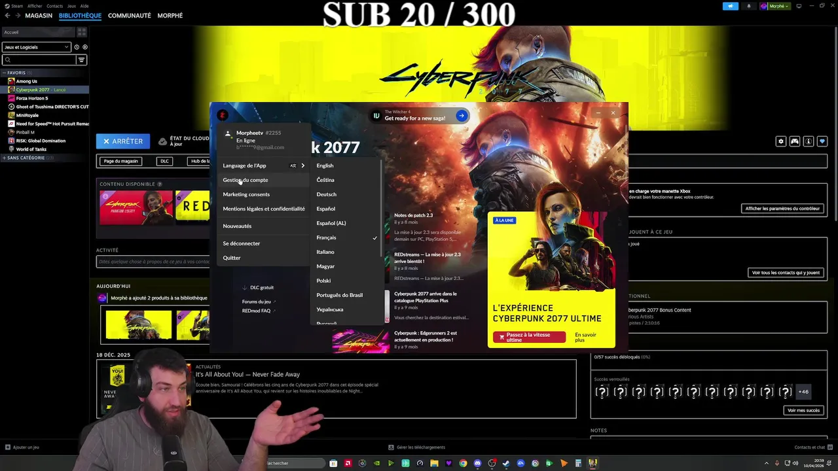Open the Contacts menu
The height and width of the screenshot is (471, 838).
pyautogui.click(x=55, y=6)
